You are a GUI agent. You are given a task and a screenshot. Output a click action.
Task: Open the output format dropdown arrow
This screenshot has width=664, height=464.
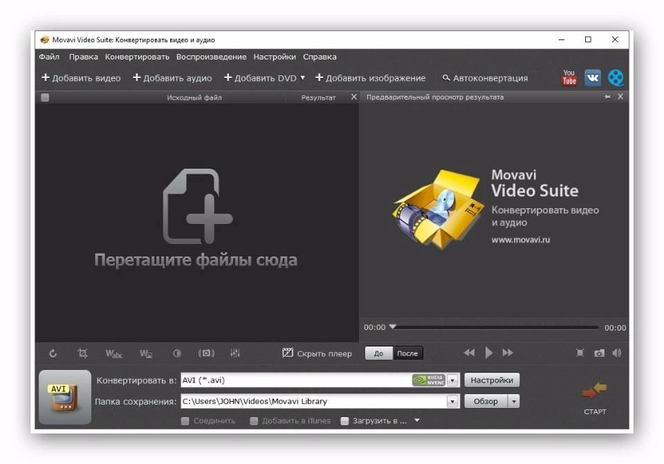point(452,380)
